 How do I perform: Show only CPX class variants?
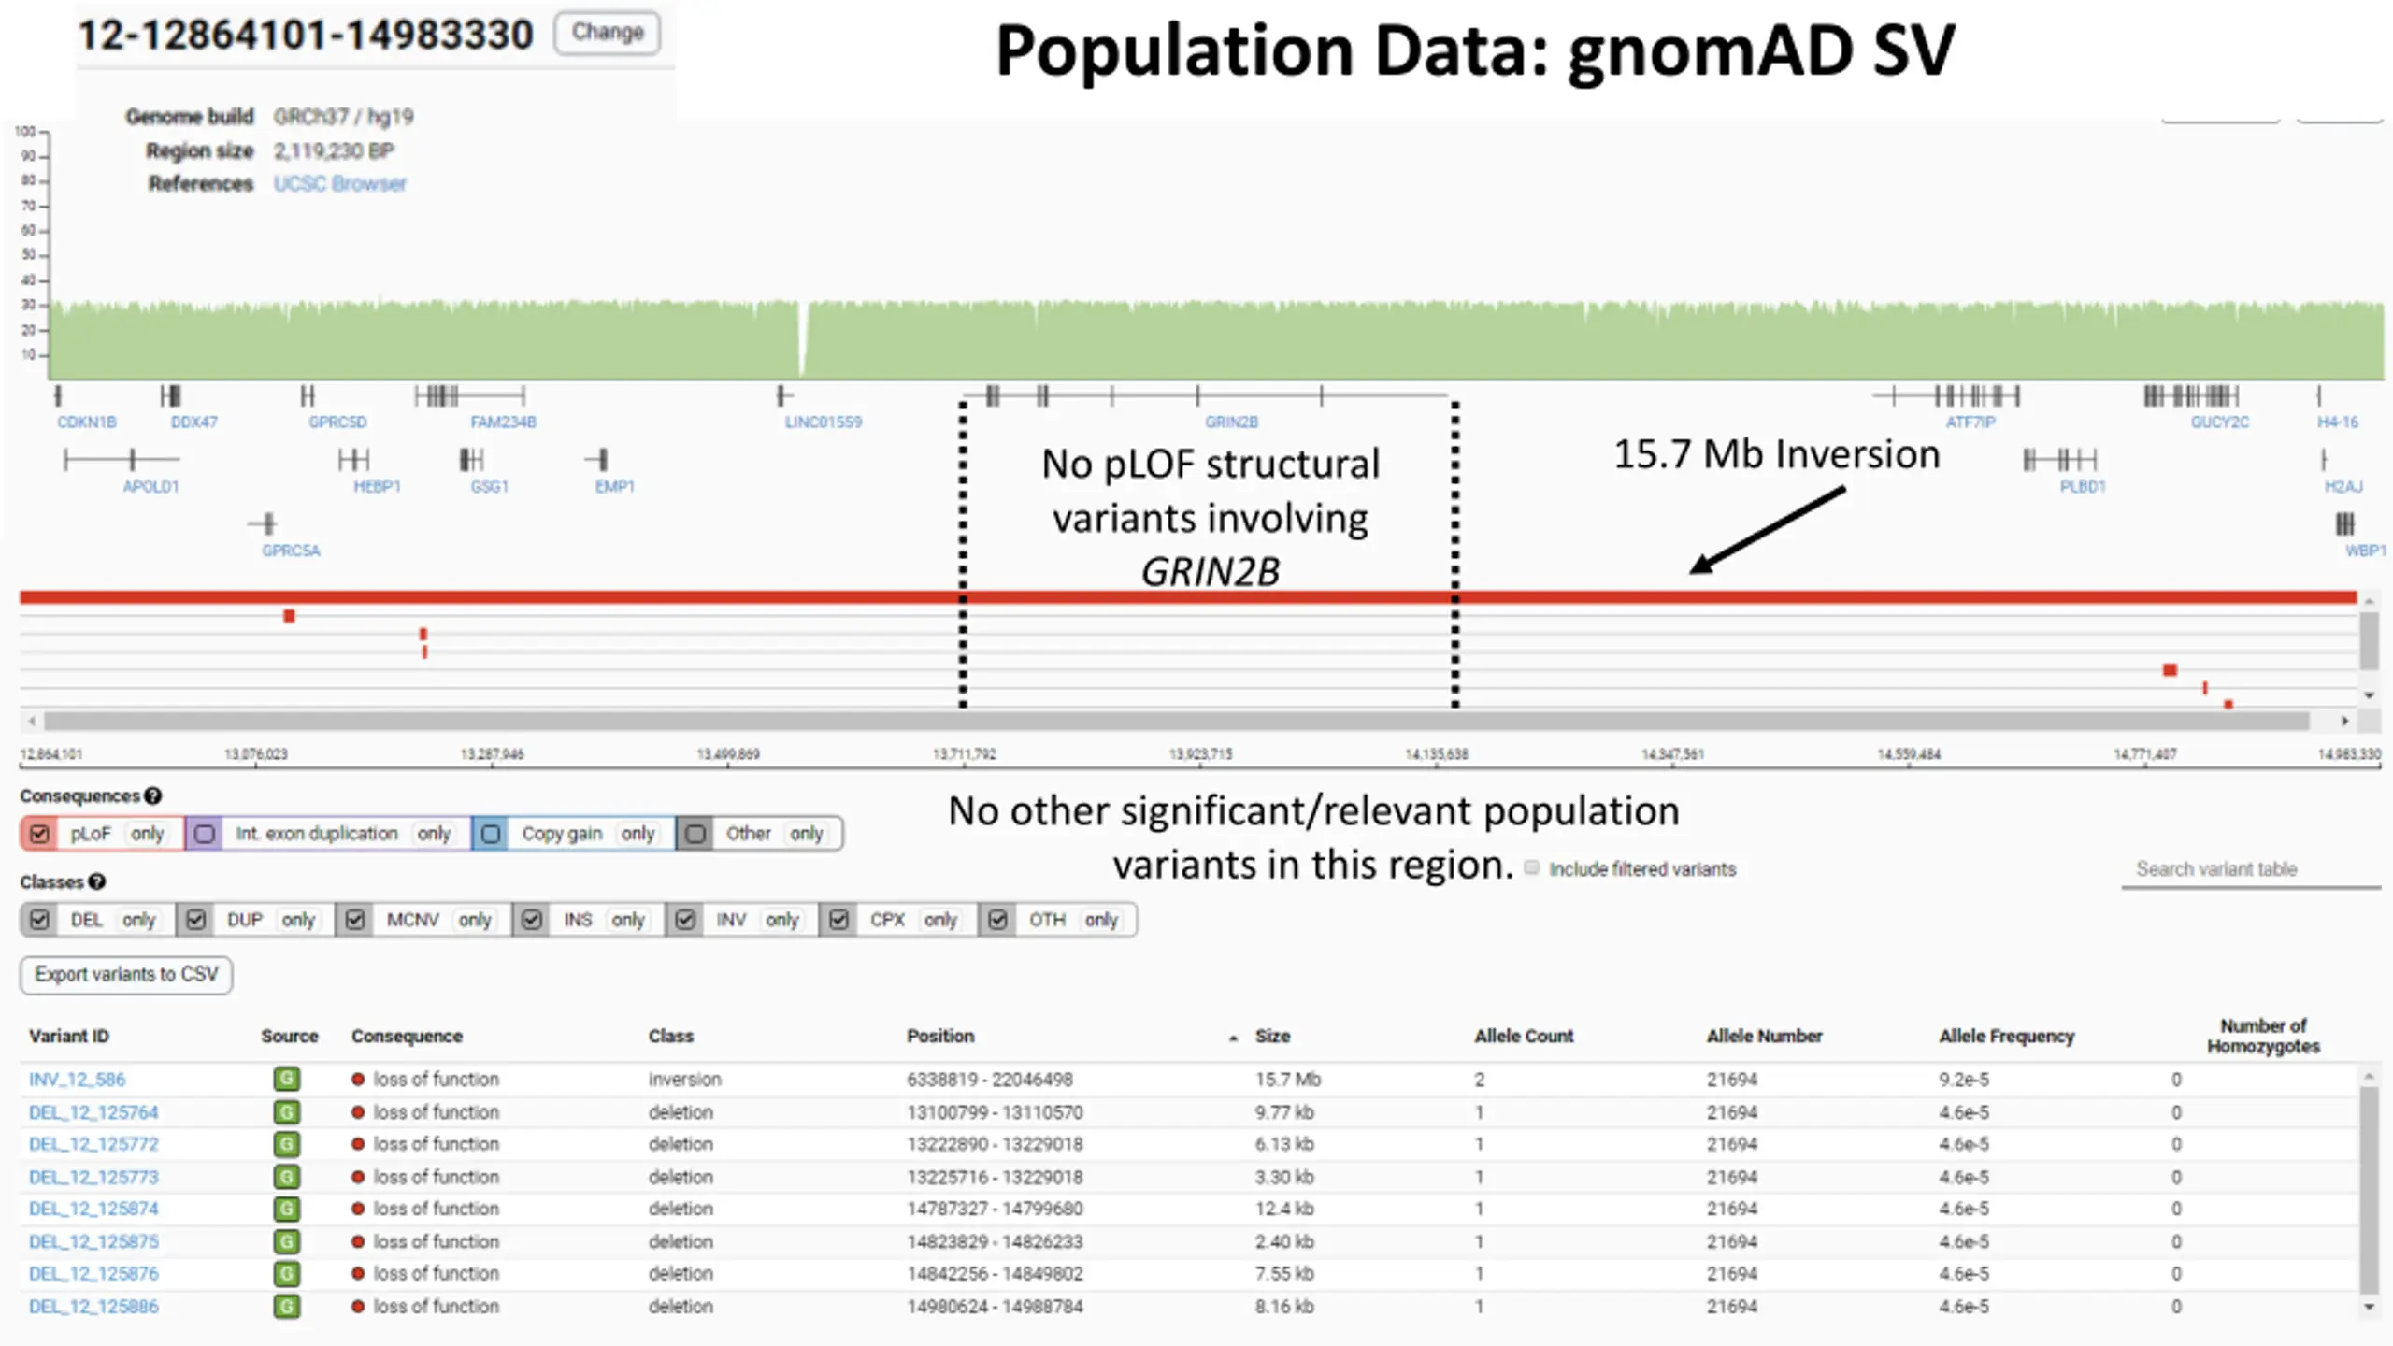[940, 920]
